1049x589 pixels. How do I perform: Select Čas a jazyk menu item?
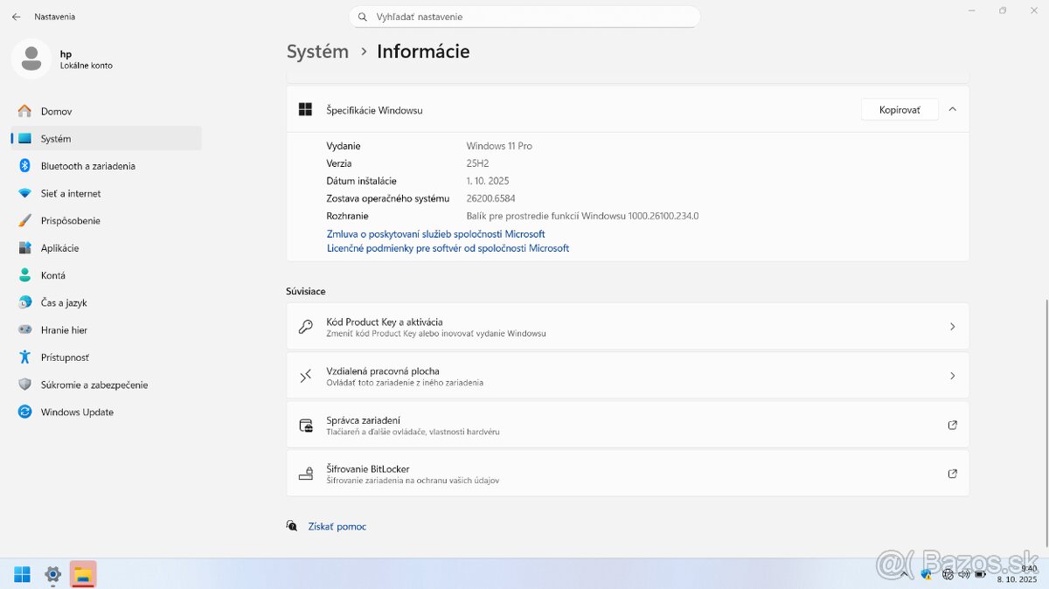pos(64,303)
